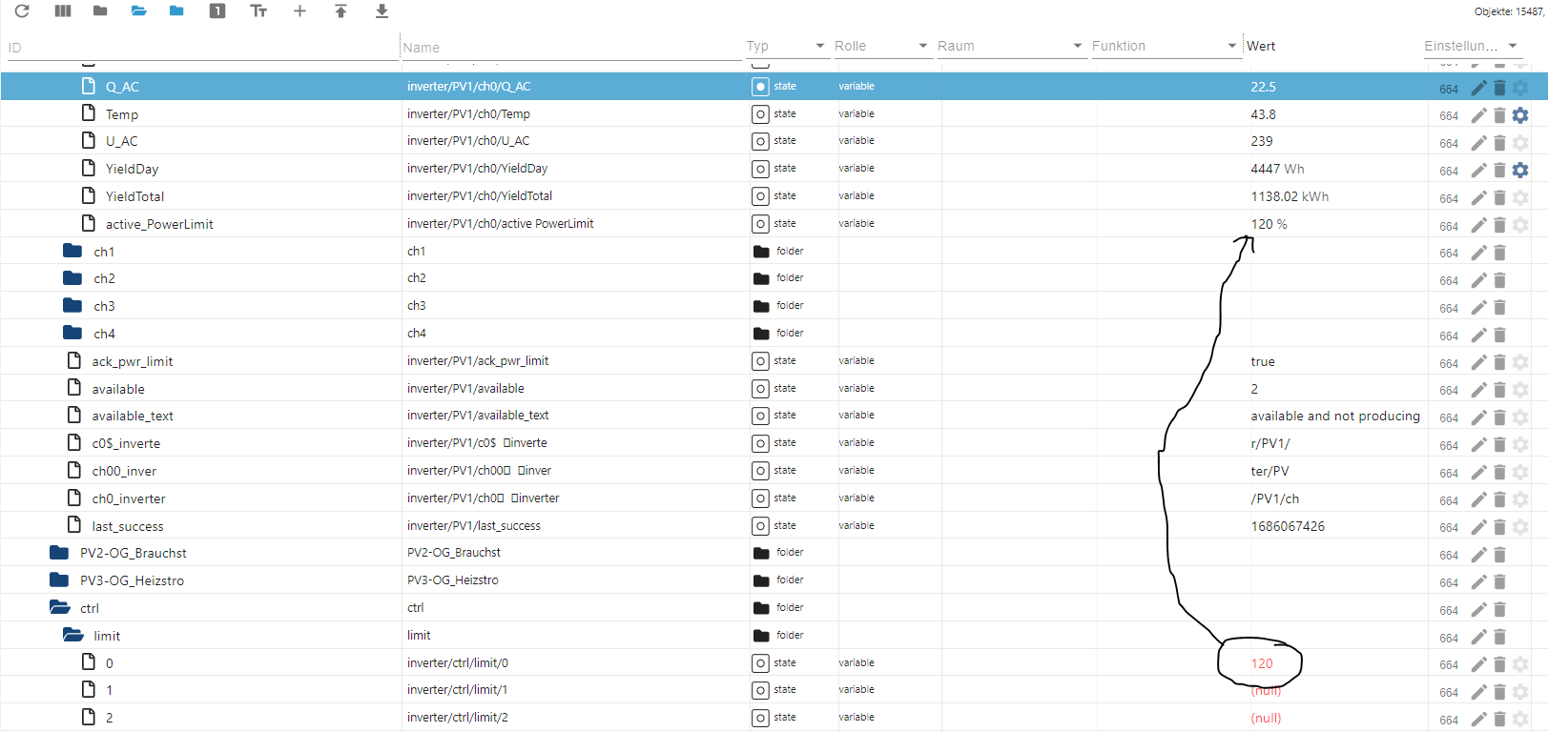Expand the ch1 folder
1548x732 pixels.
click(x=72, y=251)
